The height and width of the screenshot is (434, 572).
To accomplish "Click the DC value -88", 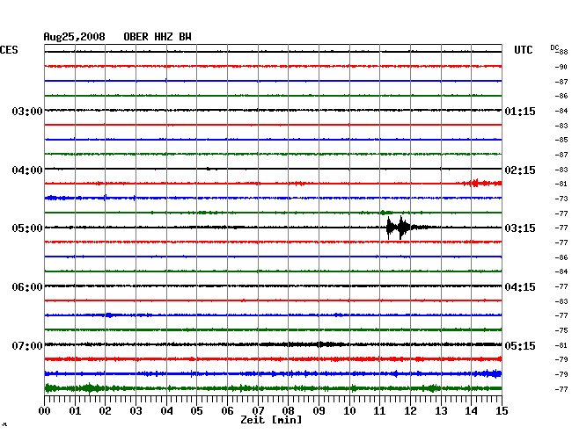I will (562, 52).
